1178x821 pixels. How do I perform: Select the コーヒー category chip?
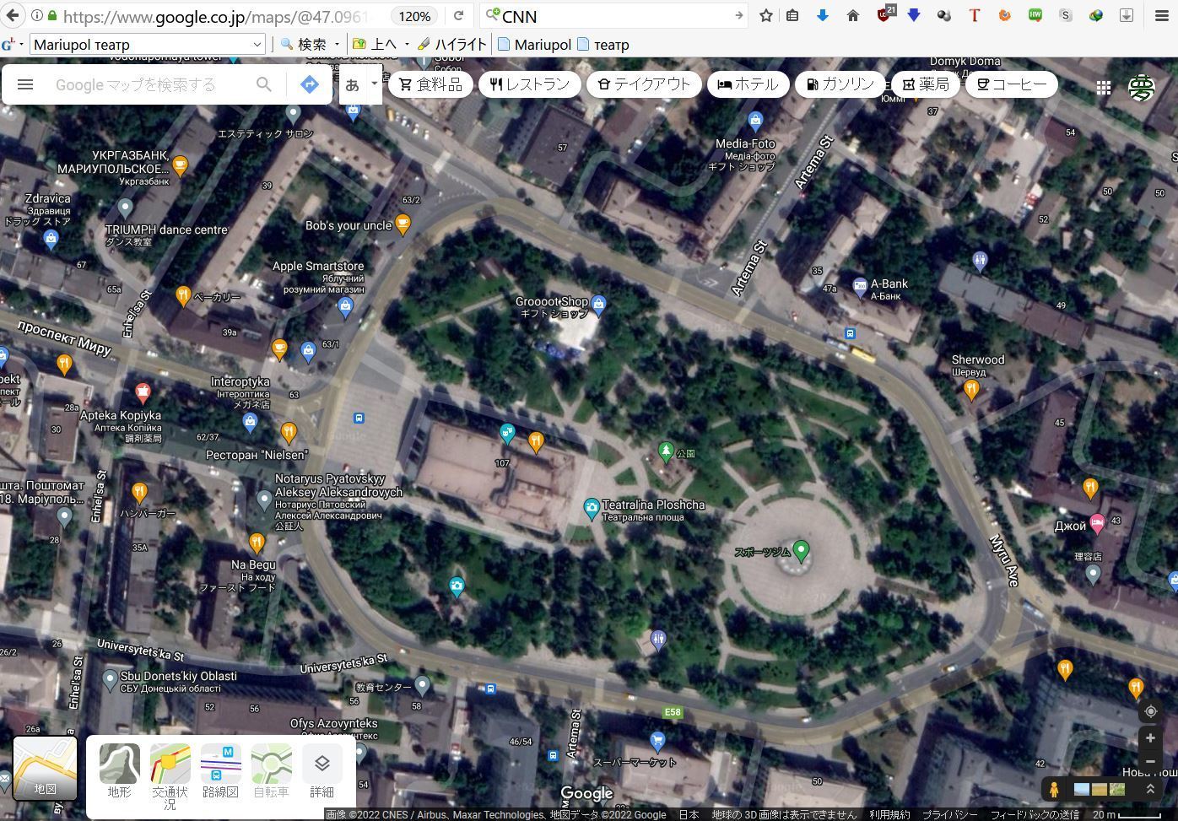[1011, 84]
